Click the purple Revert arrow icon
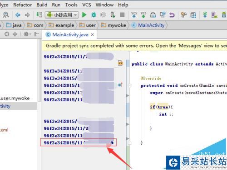This screenshot has width=227, height=170. click(172, 15)
